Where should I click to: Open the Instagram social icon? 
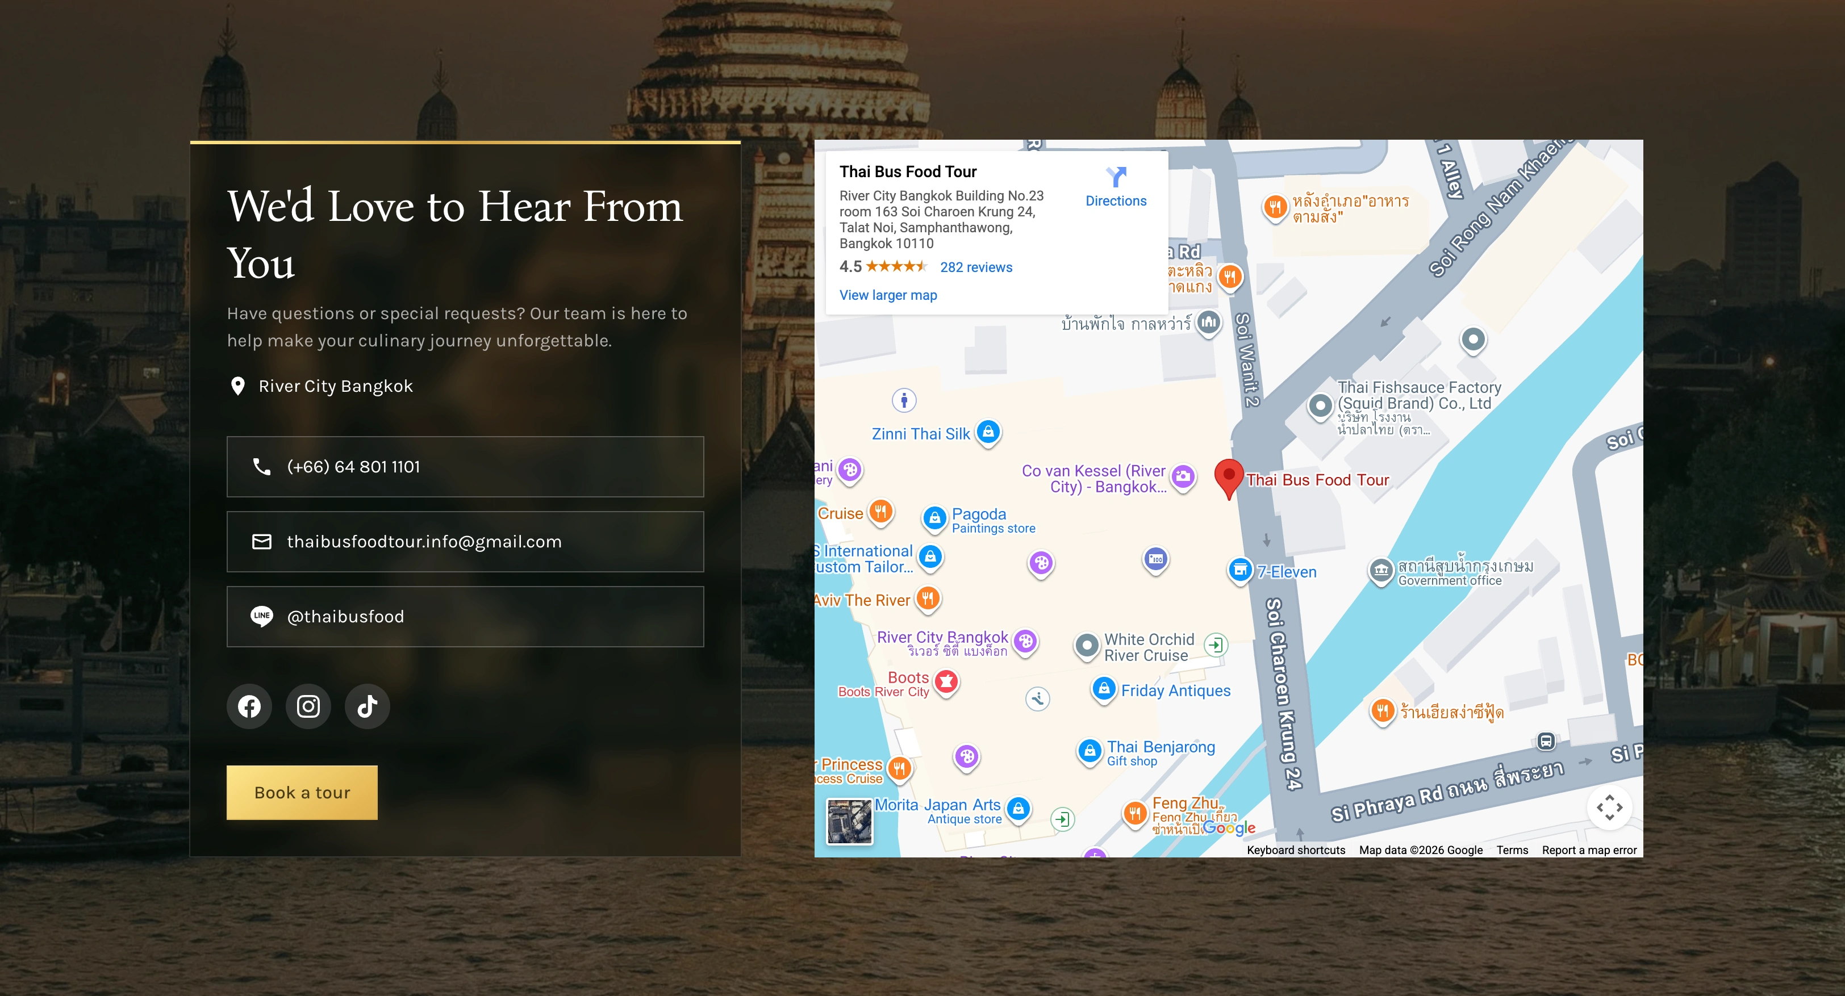(308, 706)
